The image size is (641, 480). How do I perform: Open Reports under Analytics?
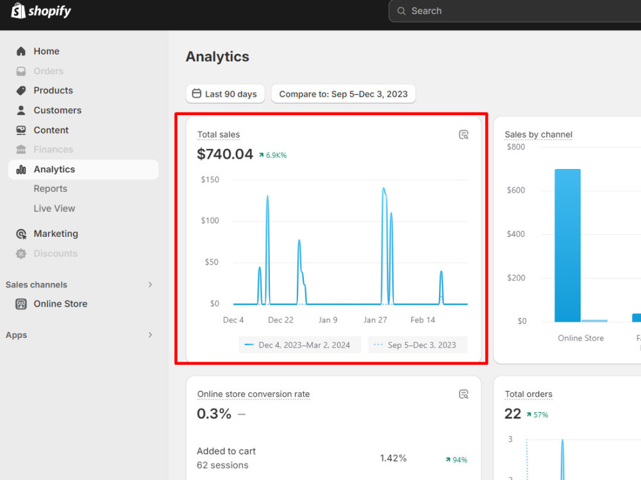(50, 189)
